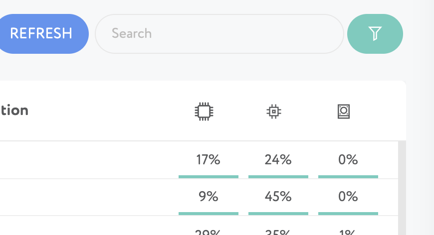Viewport: 434px width, 235px height.
Task: Click the usage bar beneath 24%
Action: click(278, 177)
